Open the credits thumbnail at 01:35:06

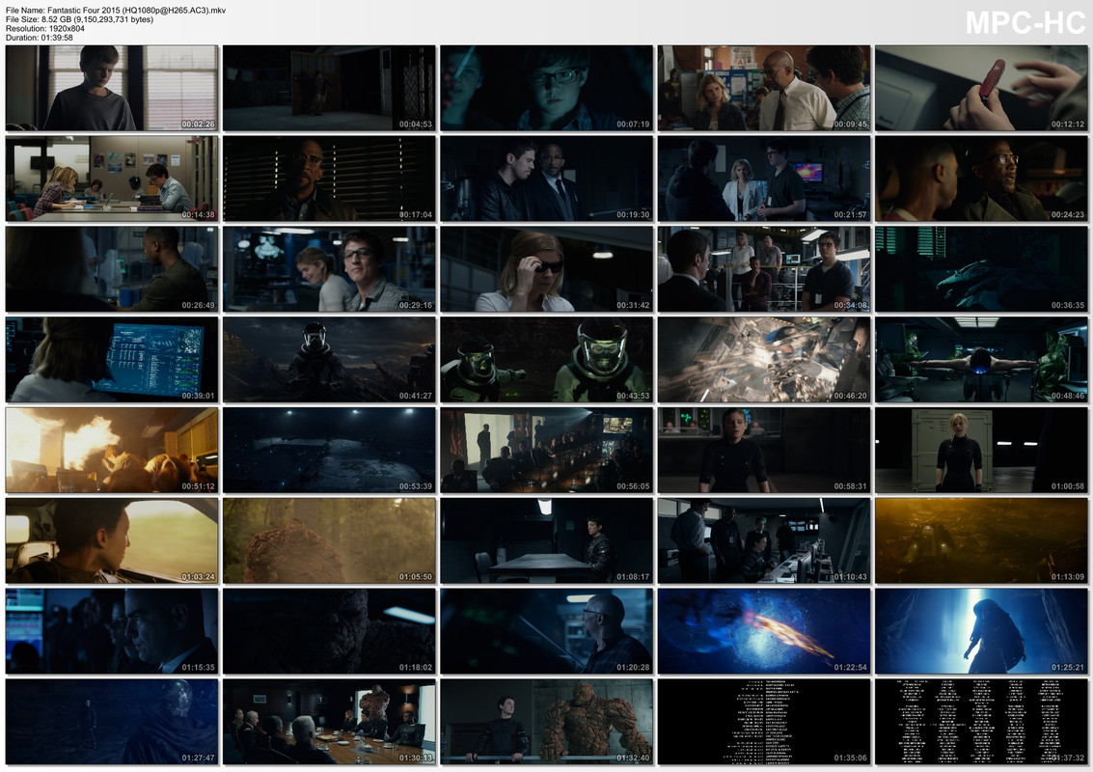[x=764, y=722]
